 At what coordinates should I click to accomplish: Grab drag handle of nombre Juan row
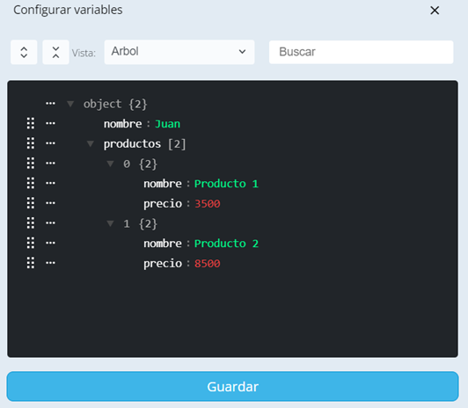pos(31,123)
